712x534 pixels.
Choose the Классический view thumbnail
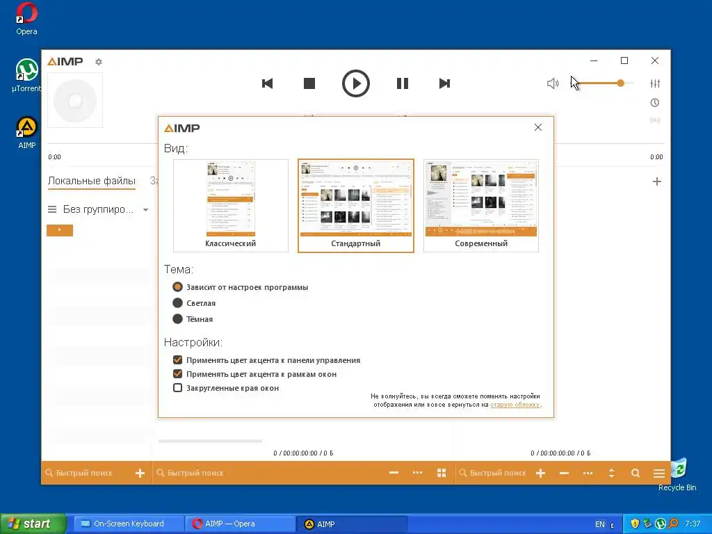231,206
